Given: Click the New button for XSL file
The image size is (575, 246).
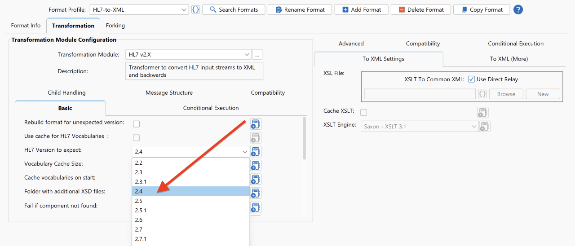Looking at the screenshot, I should [x=543, y=94].
